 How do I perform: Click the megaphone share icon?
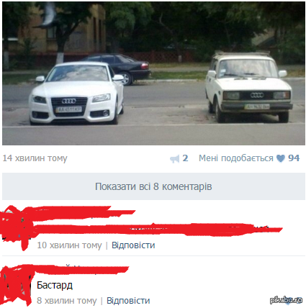175,159
